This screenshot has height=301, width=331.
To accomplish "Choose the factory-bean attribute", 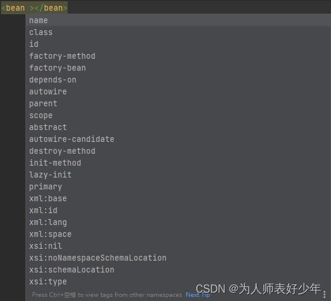I will click(x=178, y=68).
